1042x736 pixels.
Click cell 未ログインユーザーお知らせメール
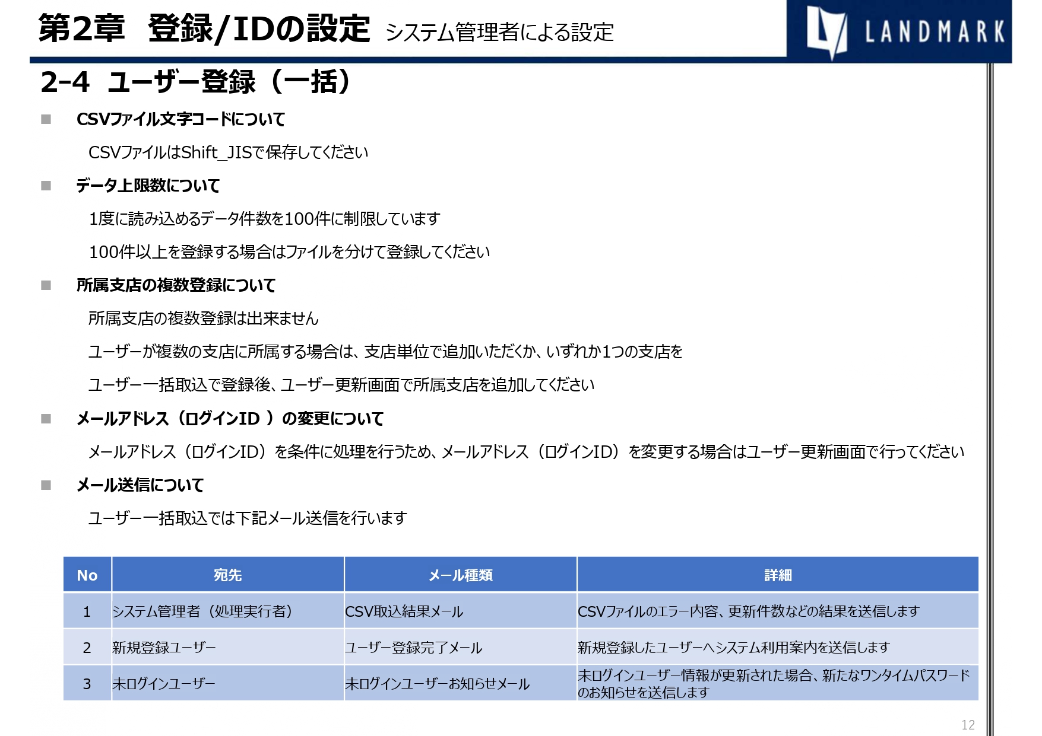pyautogui.click(x=461, y=683)
